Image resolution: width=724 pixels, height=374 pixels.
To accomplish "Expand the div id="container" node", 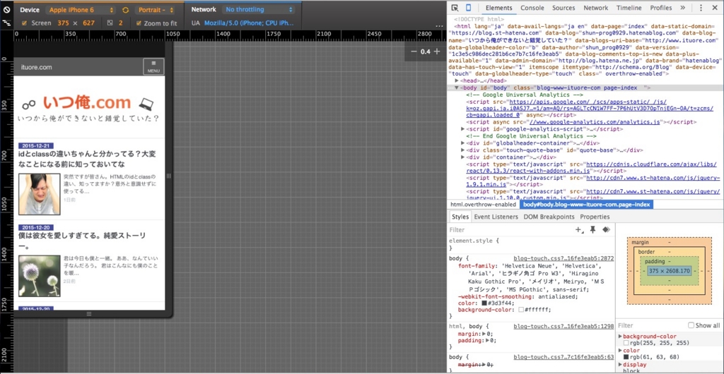I will click(x=463, y=157).
